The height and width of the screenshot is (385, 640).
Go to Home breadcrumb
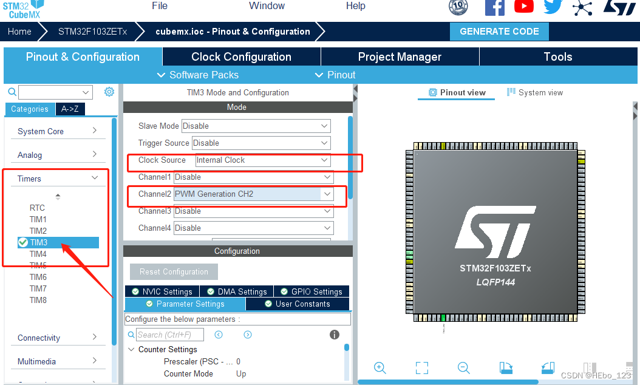19,32
